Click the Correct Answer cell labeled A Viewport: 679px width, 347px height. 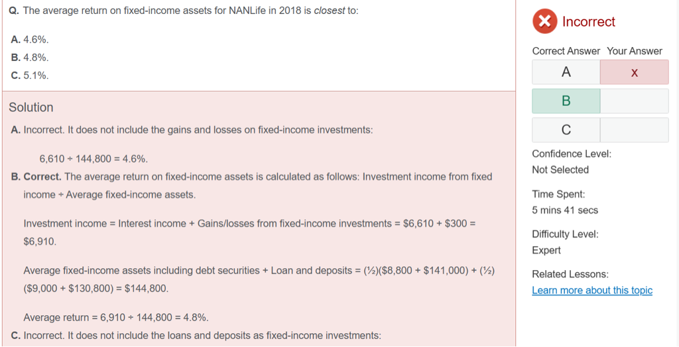pos(566,72)
